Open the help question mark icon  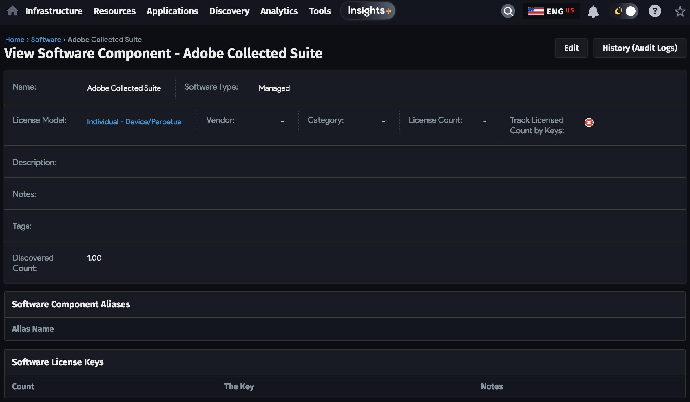tap(655, 11)
